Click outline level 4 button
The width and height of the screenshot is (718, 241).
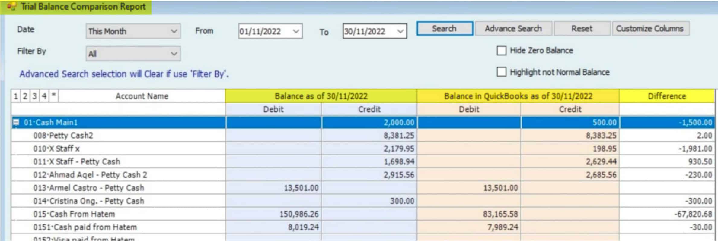click(44, 96)
